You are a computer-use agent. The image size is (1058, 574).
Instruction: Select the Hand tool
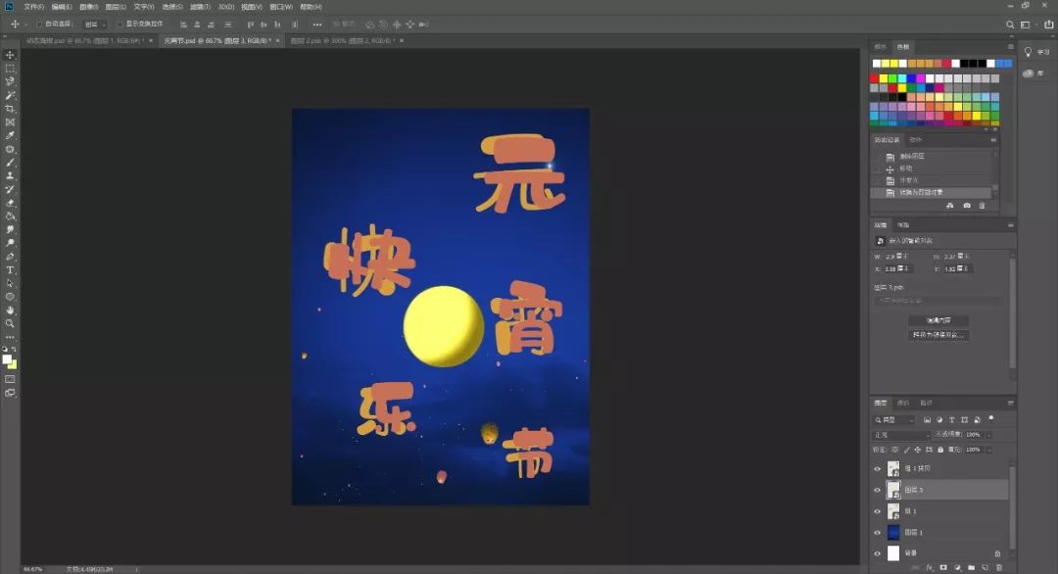tap(11, 310)
